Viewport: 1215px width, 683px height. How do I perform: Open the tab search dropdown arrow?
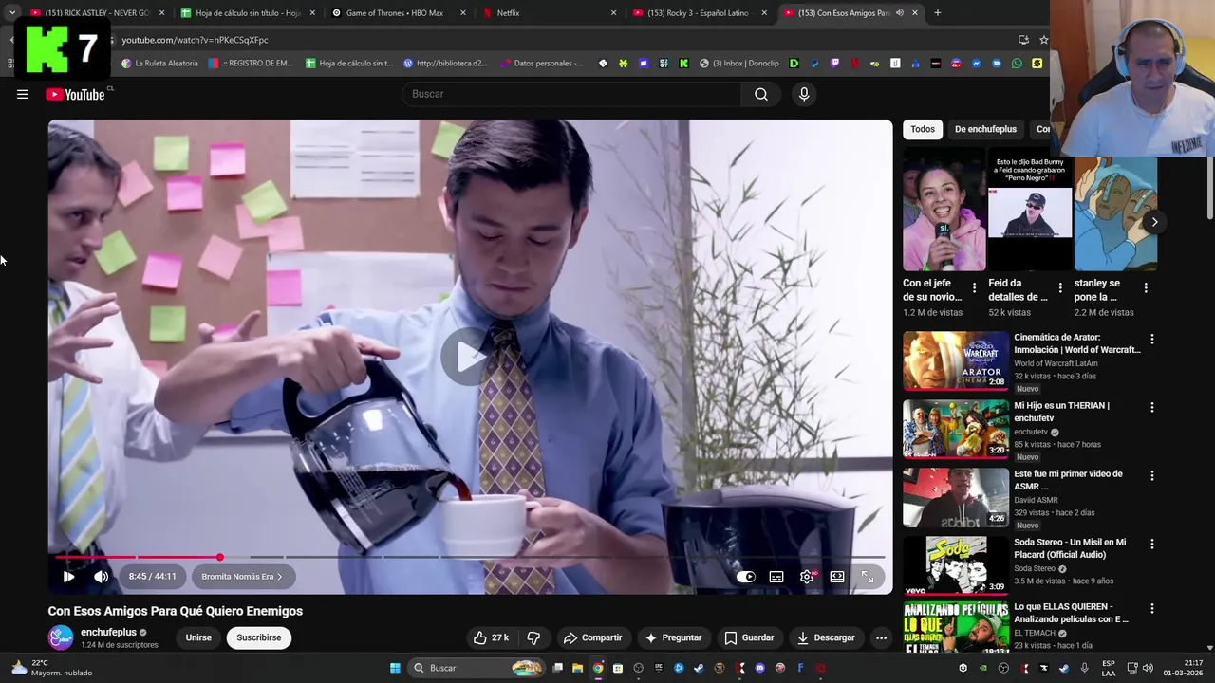[x=11, y=13]
